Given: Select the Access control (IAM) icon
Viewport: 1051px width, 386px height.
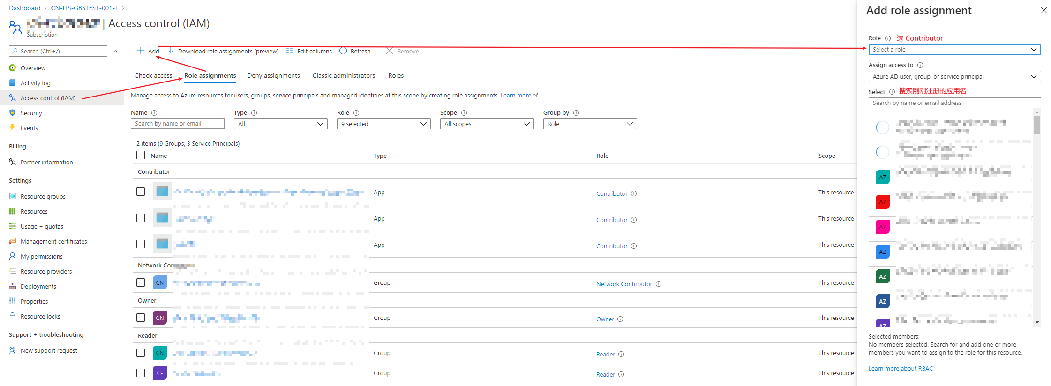Looking at the screenshot, I should click(13, 98).
